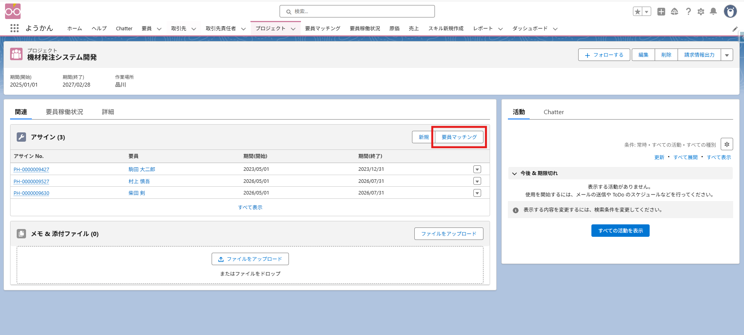
Task: Open the Salesforce help question mark
Action: pos(688,12)
